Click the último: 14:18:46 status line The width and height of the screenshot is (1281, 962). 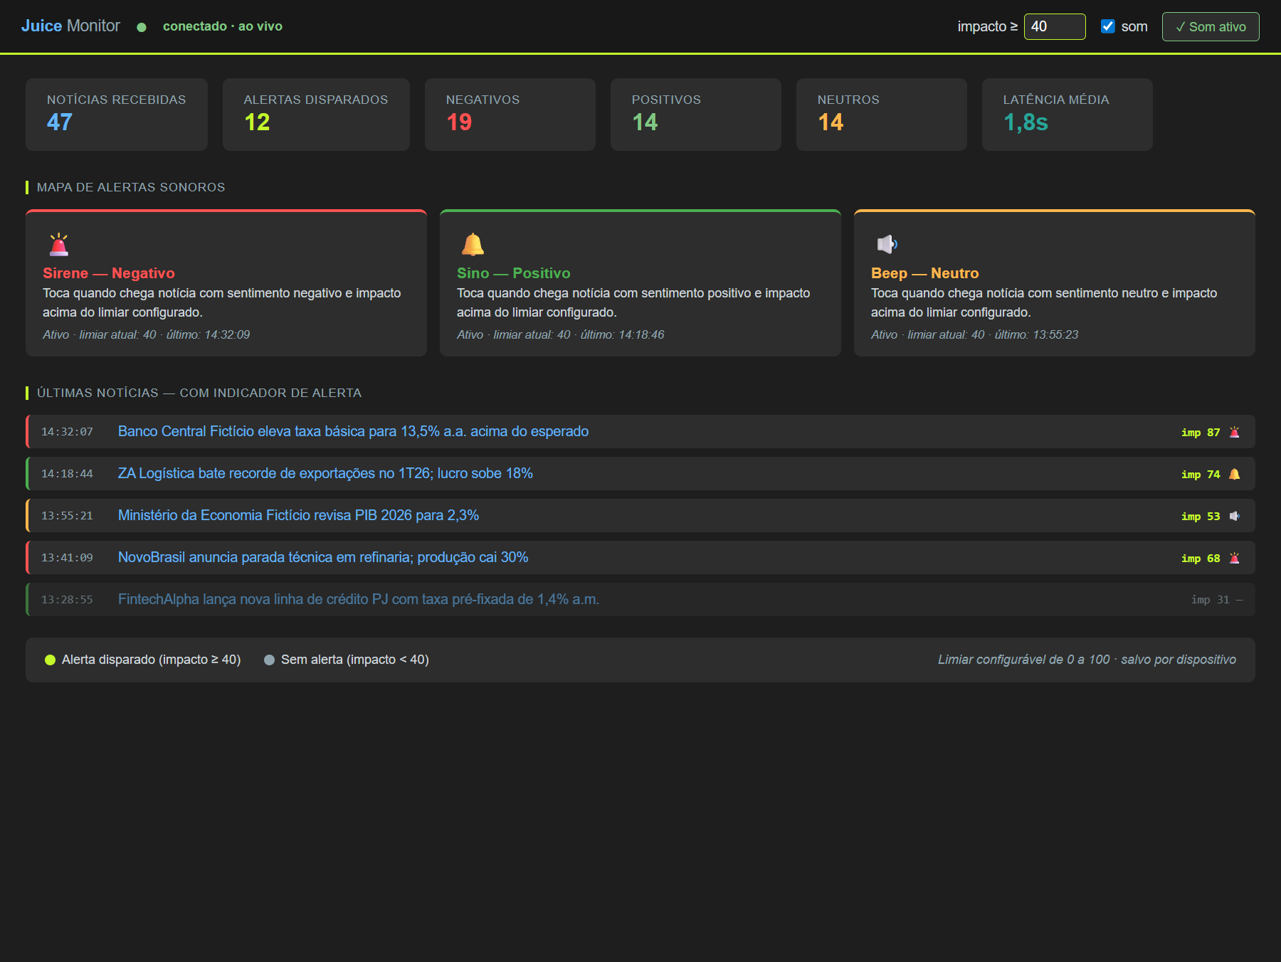coord(561,334)
